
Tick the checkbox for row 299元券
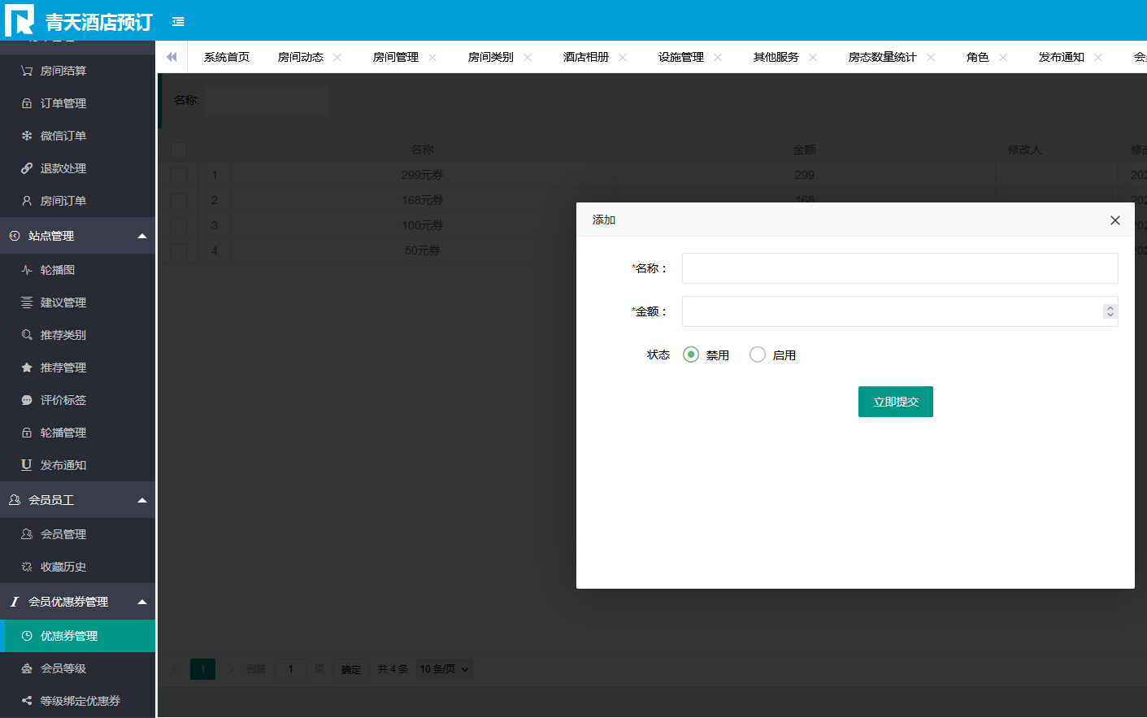pyautogui.click(x=179, y=176)
